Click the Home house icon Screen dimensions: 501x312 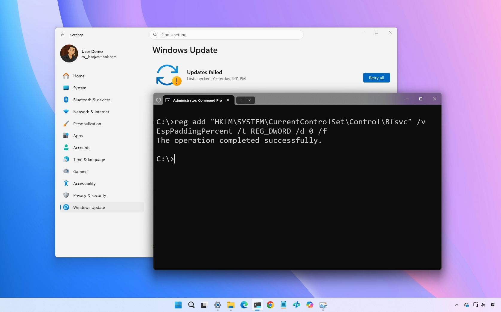coord(66,76)
